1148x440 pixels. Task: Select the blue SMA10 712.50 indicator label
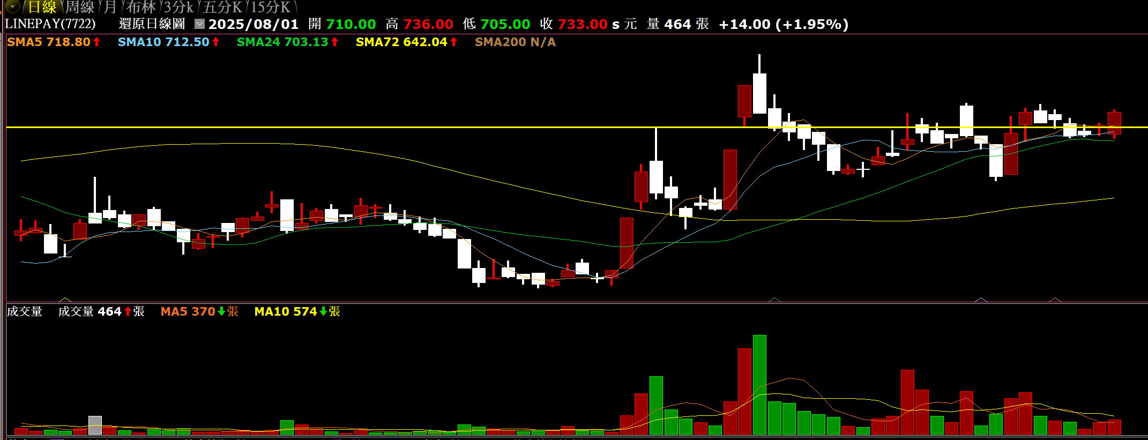163,42
